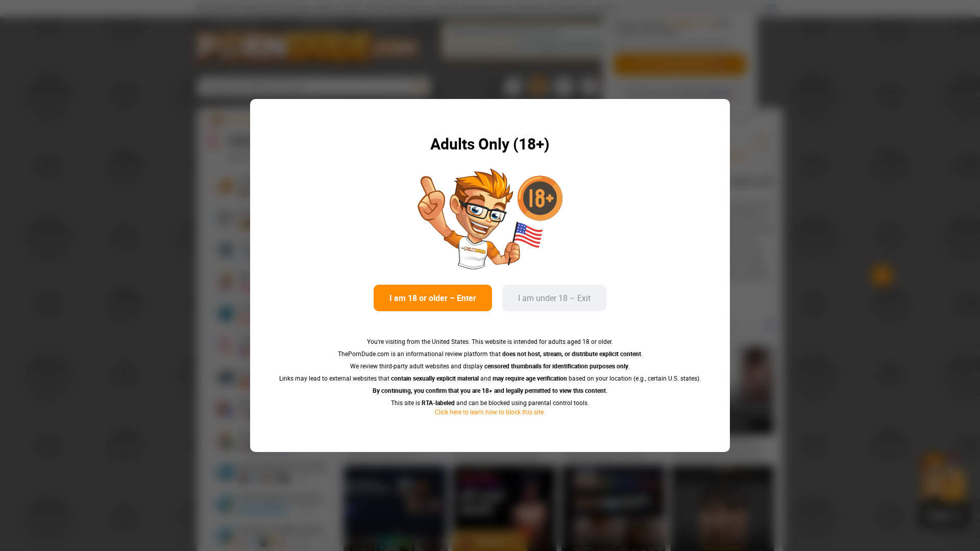Screen dimensions: 980x551
Task: Confirm age with 'I am 18 or older – Enter'
Action: click(x=432, y=298)
